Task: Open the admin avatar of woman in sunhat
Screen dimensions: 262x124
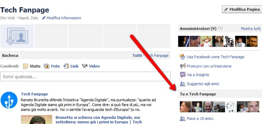Action: point(218,41)
